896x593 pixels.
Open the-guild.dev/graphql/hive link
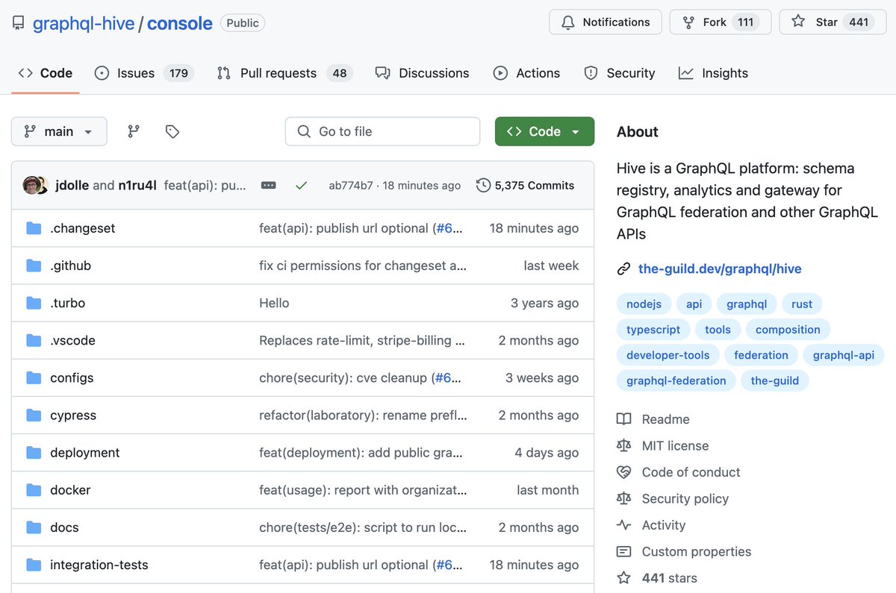pos(720,269)
